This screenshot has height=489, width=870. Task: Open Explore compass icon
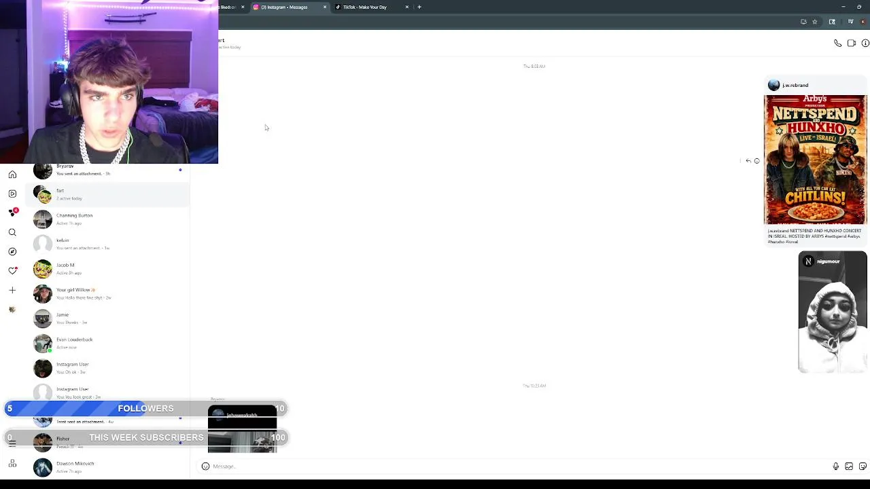click(x=12, y=251)
